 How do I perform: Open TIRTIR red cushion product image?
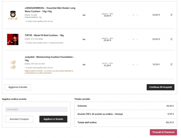point(13,39)
